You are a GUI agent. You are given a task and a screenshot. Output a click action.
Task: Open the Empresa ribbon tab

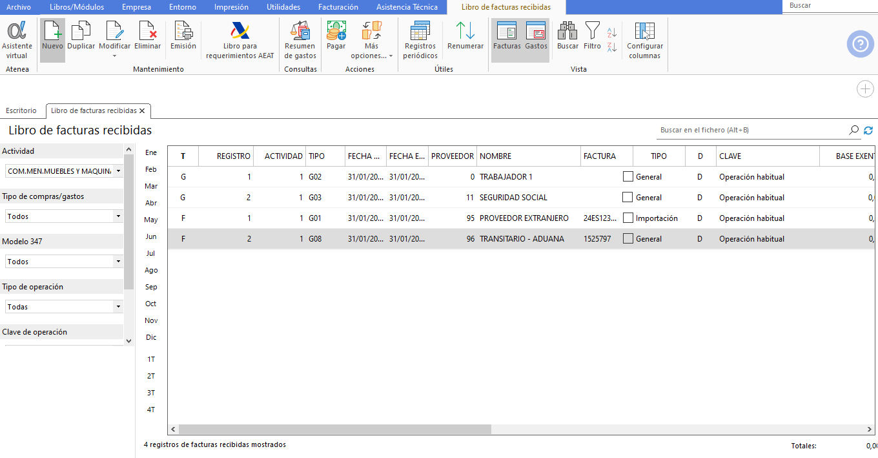136,7
